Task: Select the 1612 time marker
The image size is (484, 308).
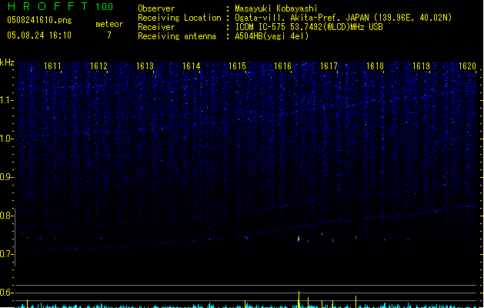Action: (x=98, y=67)
